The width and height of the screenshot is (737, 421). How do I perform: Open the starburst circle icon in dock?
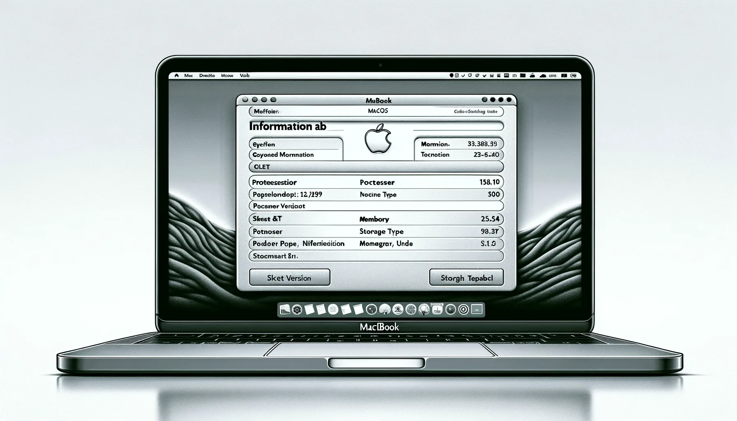coord(398,309)
